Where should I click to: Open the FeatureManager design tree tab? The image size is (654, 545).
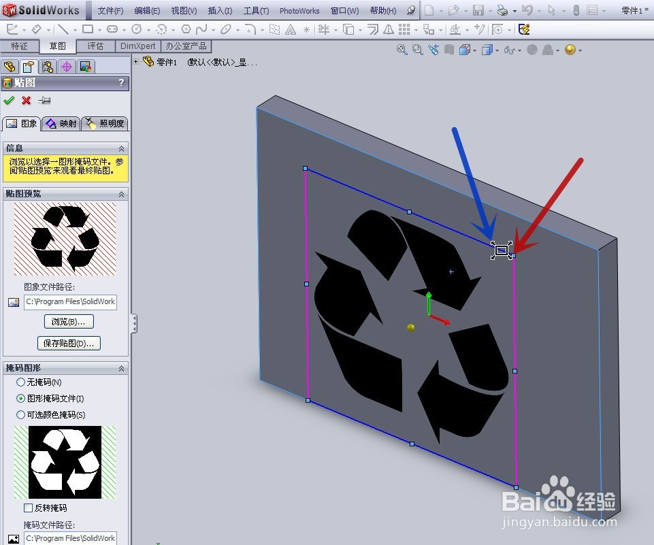click(x=10, y=67)
